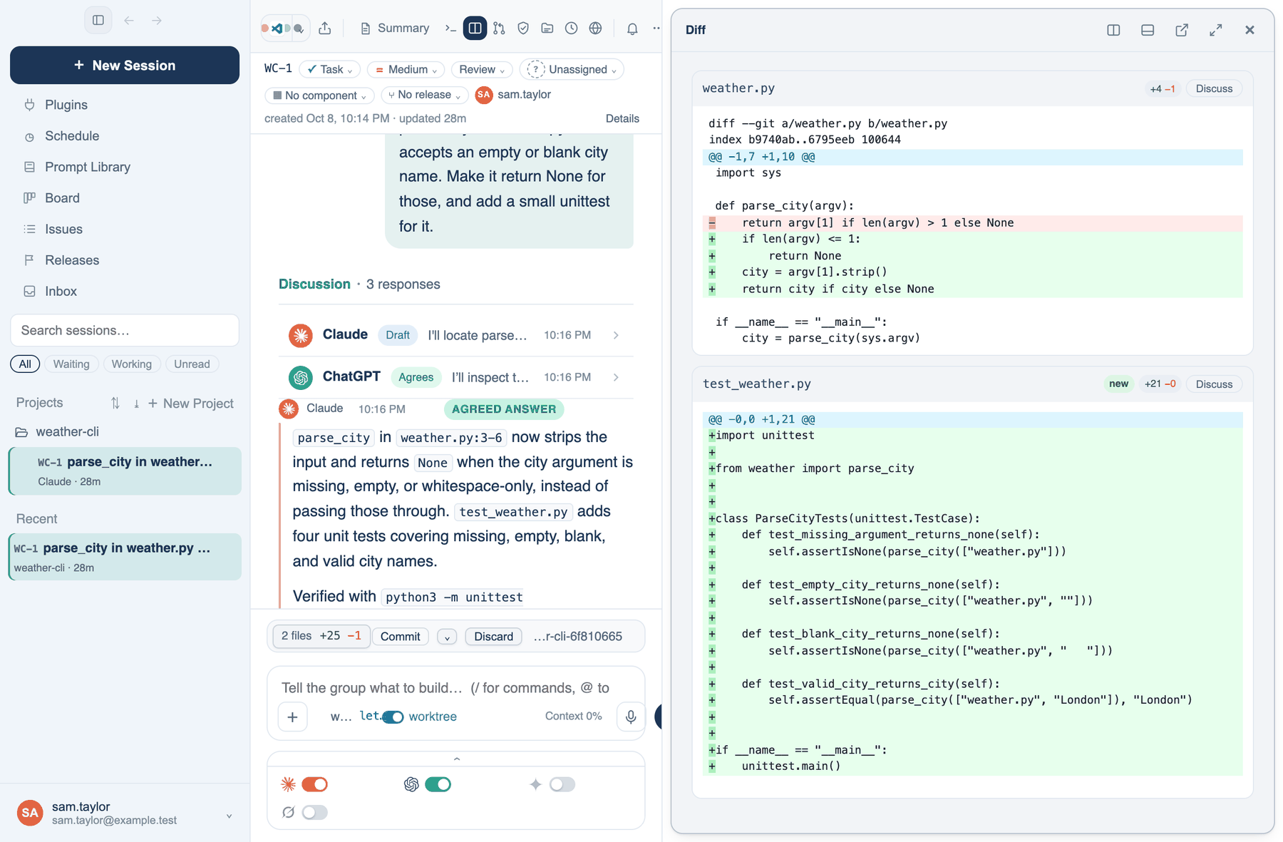1283x842 pixels.
Task: Enable the fourth agent toggle in bottom row
Action: (314, 812)
